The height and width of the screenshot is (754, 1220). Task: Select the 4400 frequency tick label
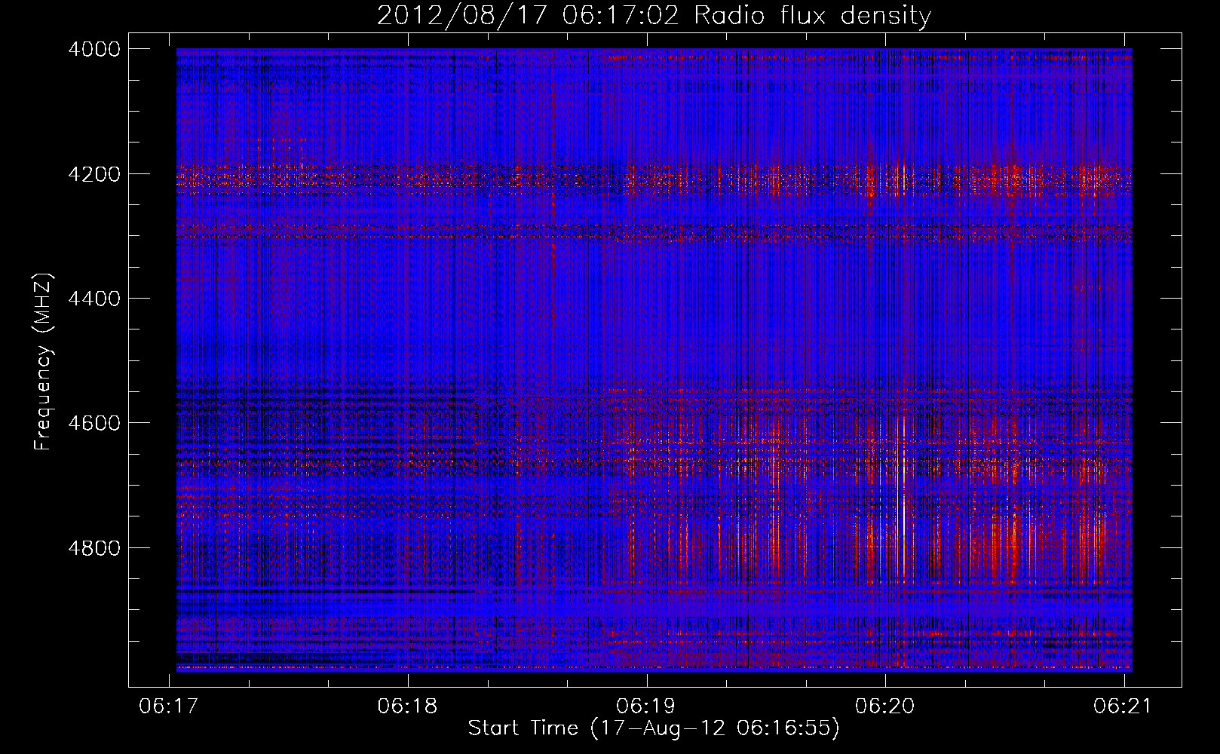[94, 299]
